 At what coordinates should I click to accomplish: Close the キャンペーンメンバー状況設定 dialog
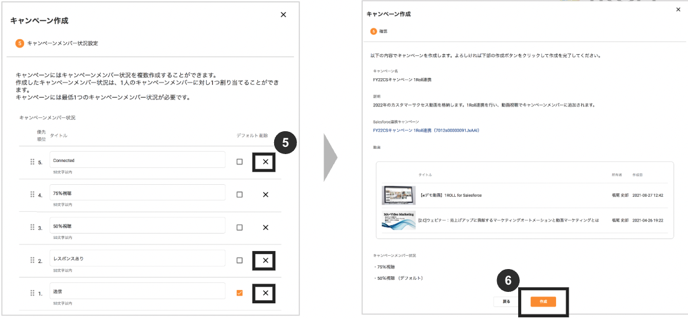[283, 14]
